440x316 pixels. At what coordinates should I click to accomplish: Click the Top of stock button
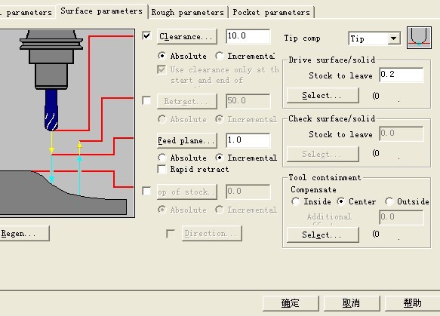pyautogui.click(x=187, y=192)
